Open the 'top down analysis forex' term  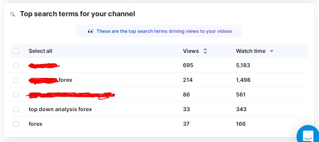point(60,110)
